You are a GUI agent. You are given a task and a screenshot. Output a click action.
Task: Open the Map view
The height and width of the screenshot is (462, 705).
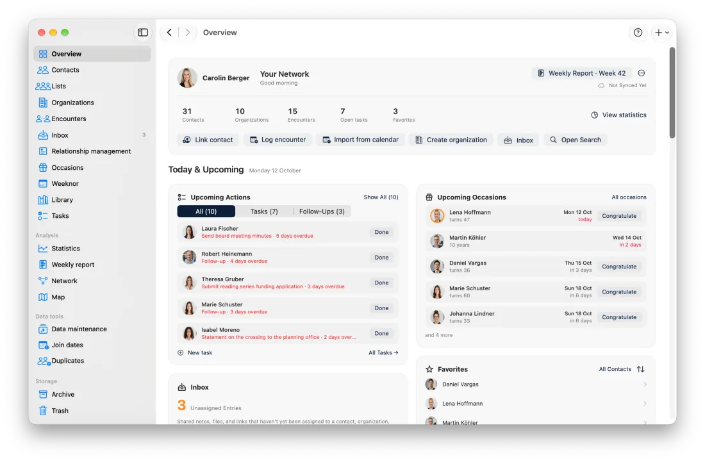pyautogui.click(x=92, y=297)
